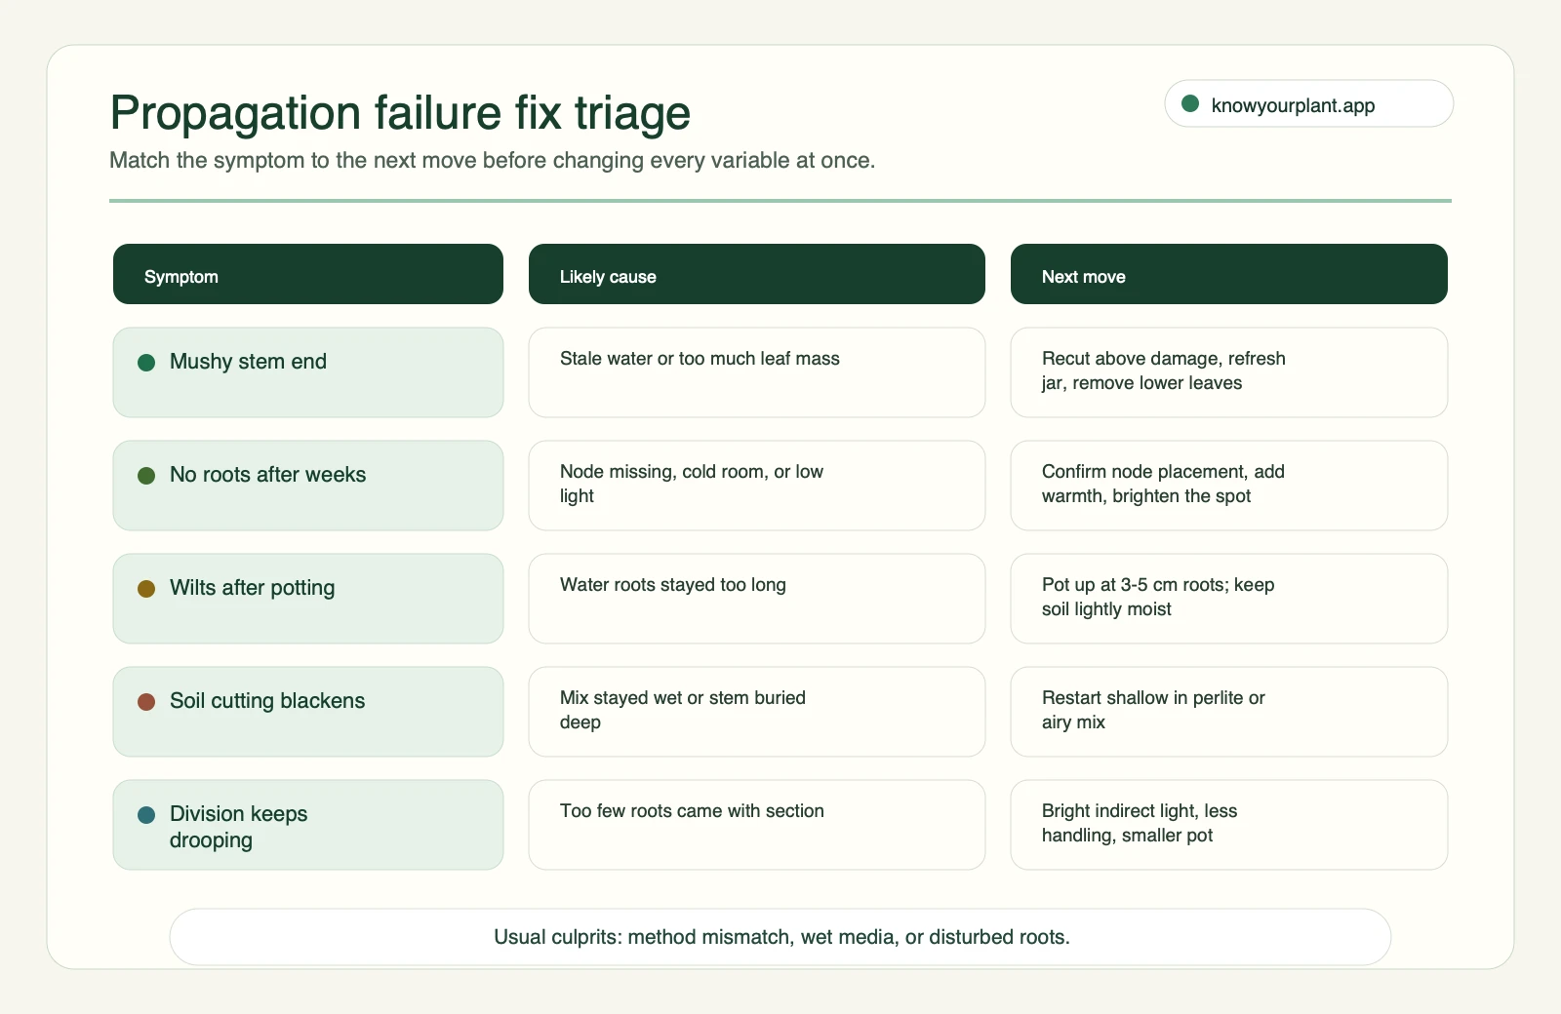This screenshot has height=1014, width=1561.
Task: Select the Likely cause column header
Action: [x=757, y=274]
